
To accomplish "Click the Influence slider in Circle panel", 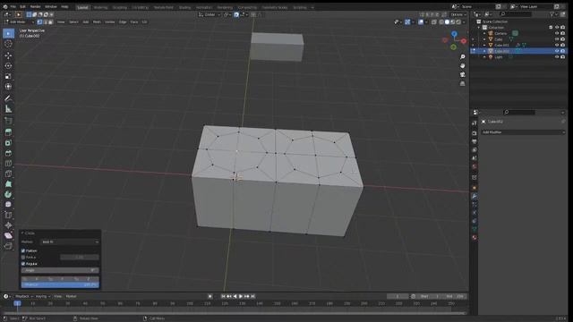I will coord(60,284).
